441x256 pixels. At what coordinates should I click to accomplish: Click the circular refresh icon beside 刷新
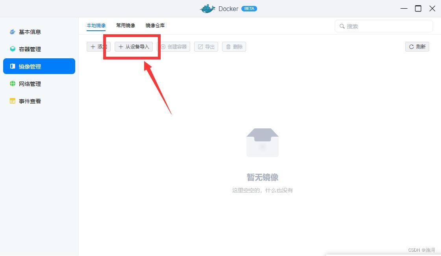(411, 46)
